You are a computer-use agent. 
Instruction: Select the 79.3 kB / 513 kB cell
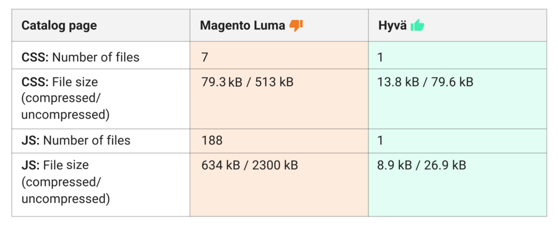coord(247,82)
